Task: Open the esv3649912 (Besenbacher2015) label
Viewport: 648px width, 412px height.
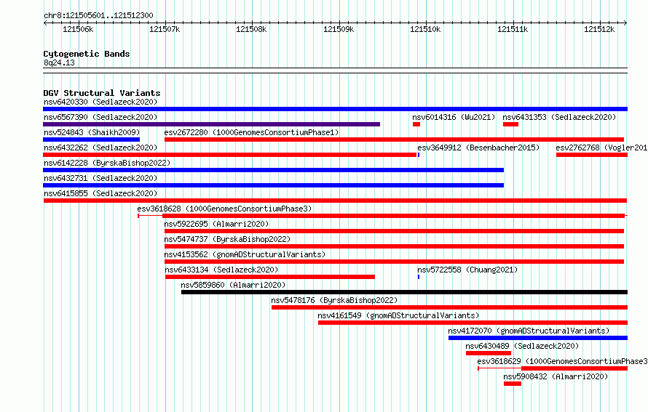Action: (478, 148)
